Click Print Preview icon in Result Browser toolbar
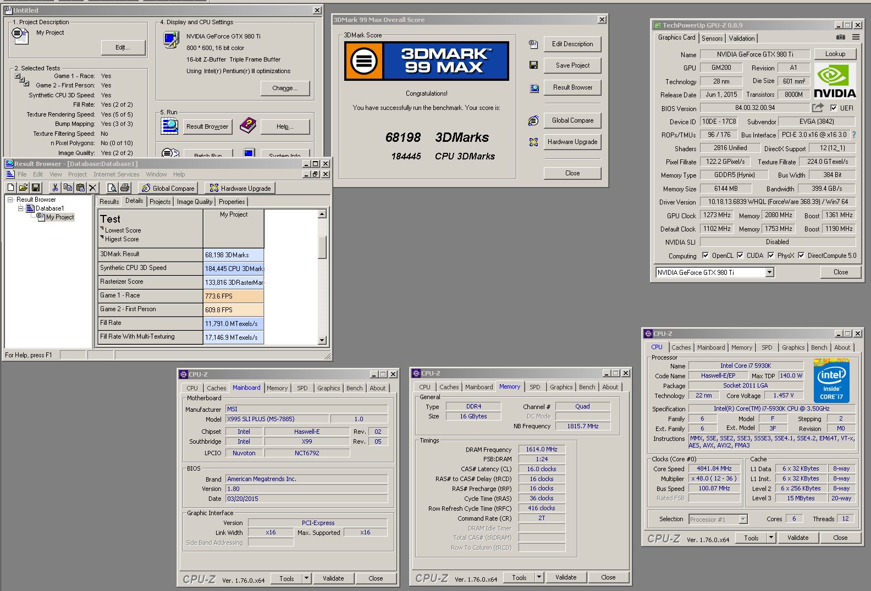The width and height of the screenshot is (871, 591). [112, 188]
